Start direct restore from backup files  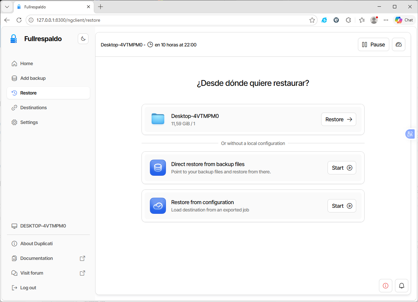(x=342, y=168)
